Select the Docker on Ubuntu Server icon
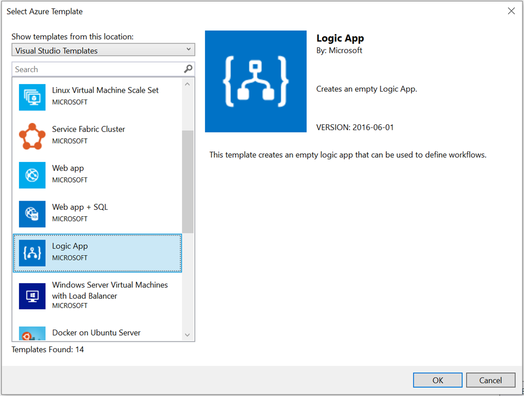The image size is (524, 396). [x=32, y=333]
